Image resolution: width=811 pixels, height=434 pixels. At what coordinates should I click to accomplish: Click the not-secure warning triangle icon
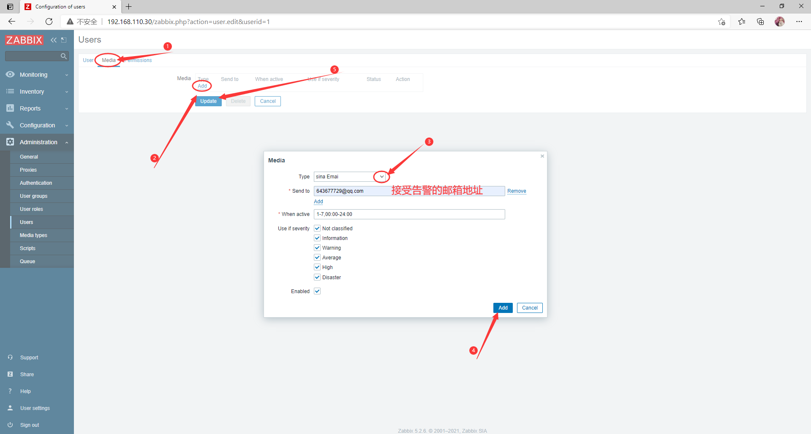pos(70,22)
